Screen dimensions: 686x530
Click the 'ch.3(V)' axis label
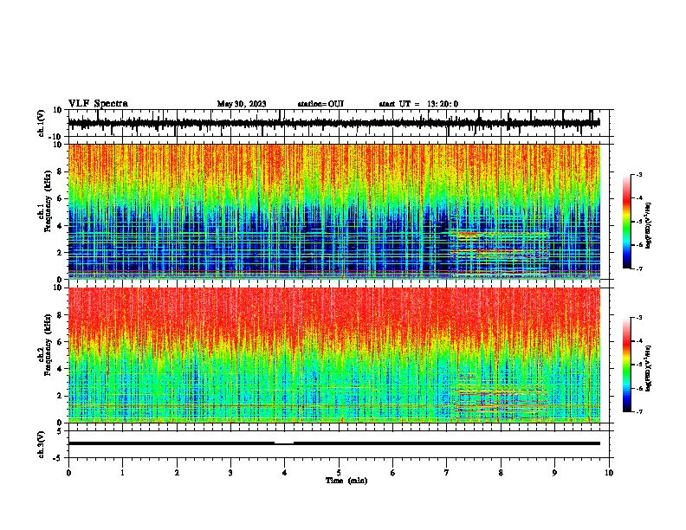(x=42, y=444)
